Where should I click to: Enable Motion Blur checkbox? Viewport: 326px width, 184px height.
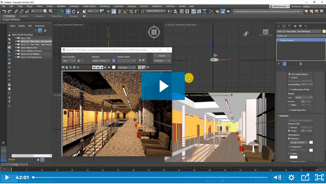pyautogui.click(x=289, y=110)
